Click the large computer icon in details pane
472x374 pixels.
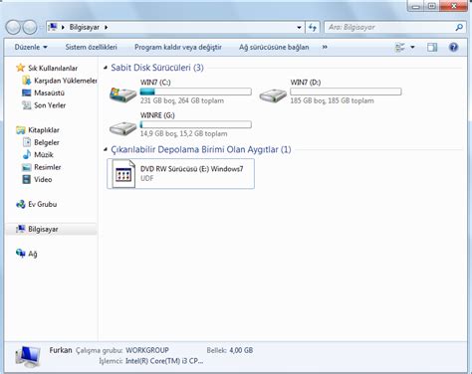coord(28,356)
